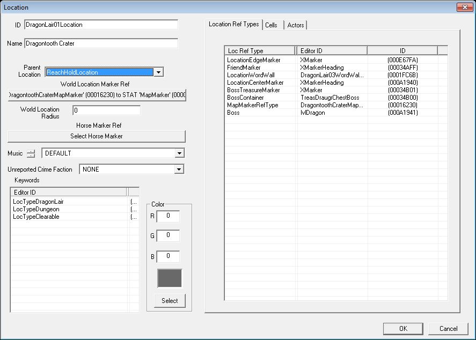This screenshot has height=340, width=476.
Task: Switch to the Actors tab
Action: pos(295,25)
